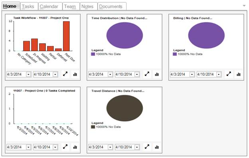Select the Home tab
The image size is (249, 158).
point(11,6)
